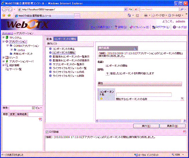Switch to the 配備 tab

49,39
